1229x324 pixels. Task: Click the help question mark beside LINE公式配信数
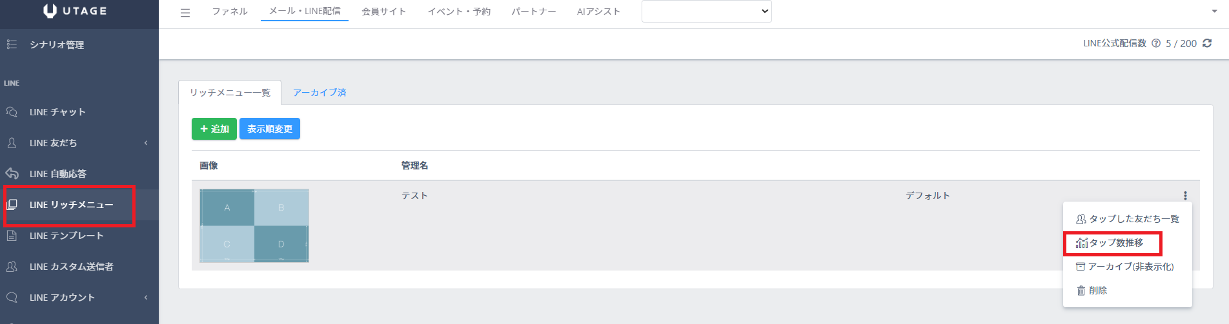point(1156,43)
